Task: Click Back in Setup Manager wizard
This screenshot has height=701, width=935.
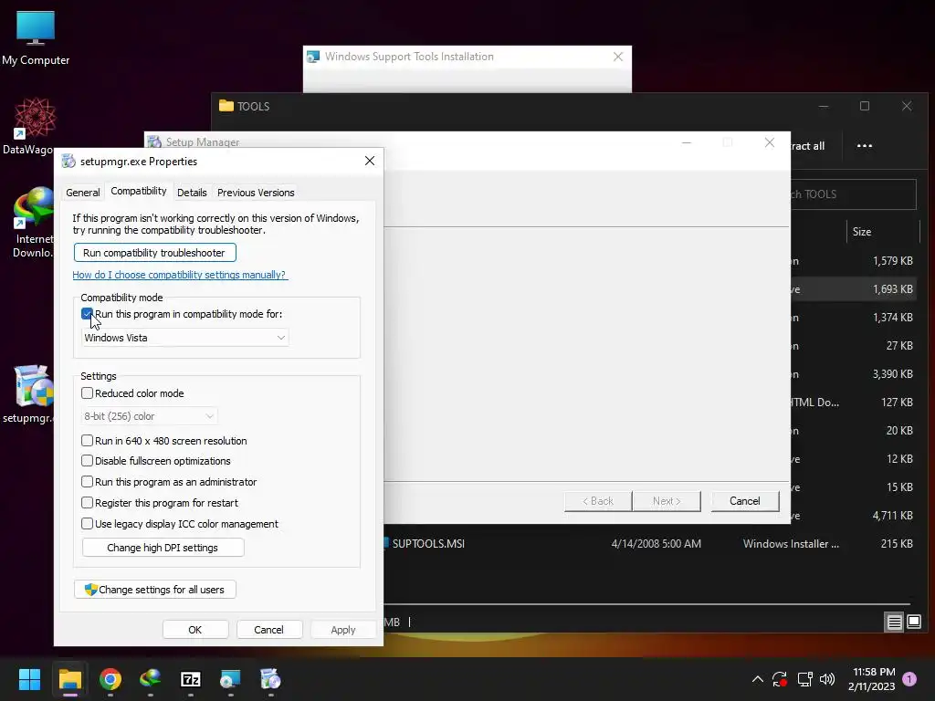Action: 598,501
